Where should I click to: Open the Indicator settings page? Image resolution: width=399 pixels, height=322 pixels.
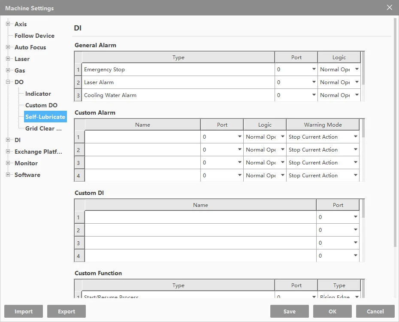[38, 94]
